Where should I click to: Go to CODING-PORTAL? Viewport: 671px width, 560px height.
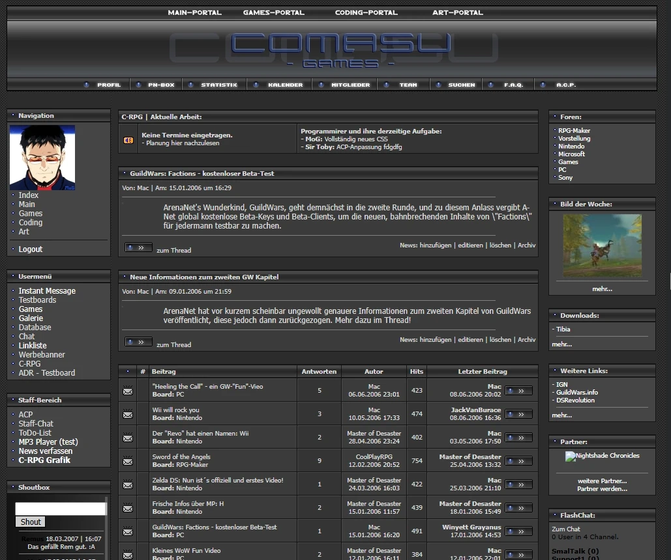click(366, 13)
